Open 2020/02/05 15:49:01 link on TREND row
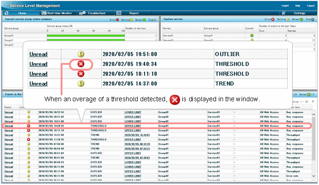Screen dimensions: 319x185 click(138, 135)
